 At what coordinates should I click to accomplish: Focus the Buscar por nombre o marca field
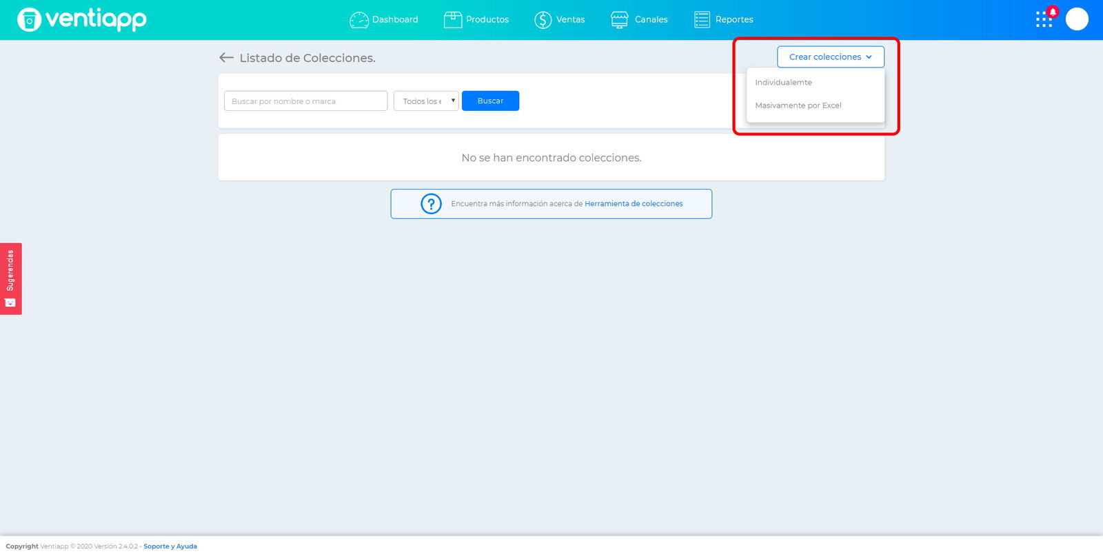(305, 101)
